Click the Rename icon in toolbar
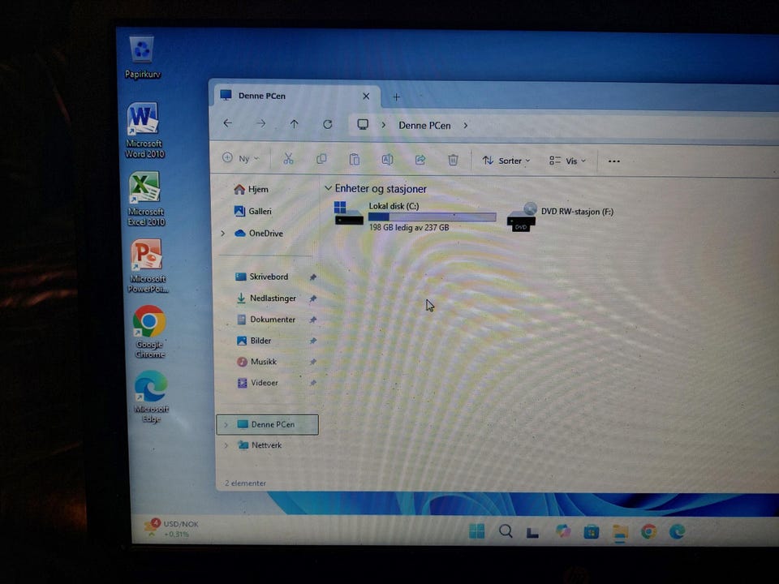 click(387, 160)
